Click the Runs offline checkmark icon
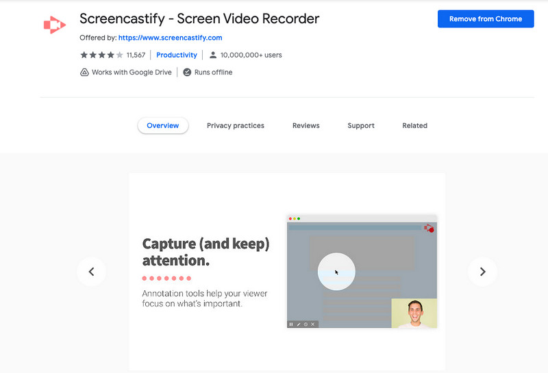This screenshot has width=548, height=373. [187, 73]
